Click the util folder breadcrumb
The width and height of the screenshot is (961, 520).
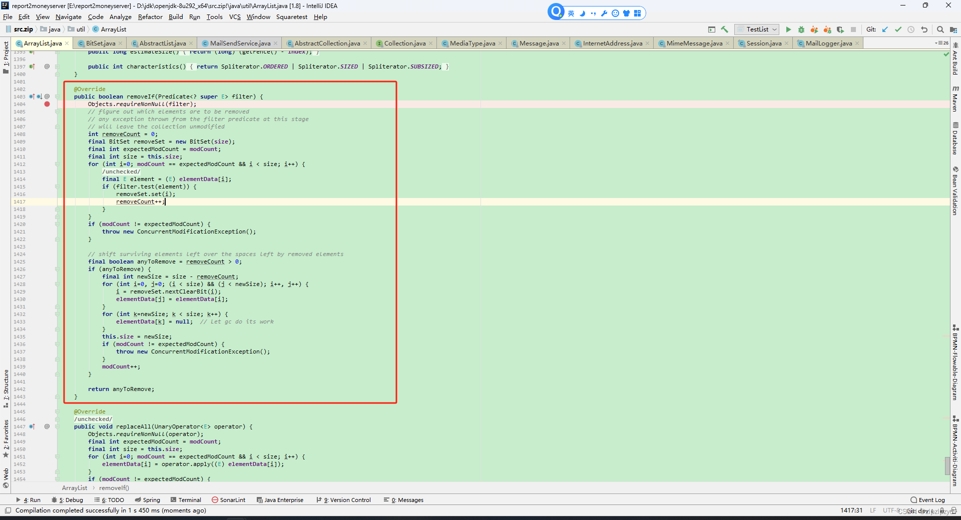click(77, 29)
